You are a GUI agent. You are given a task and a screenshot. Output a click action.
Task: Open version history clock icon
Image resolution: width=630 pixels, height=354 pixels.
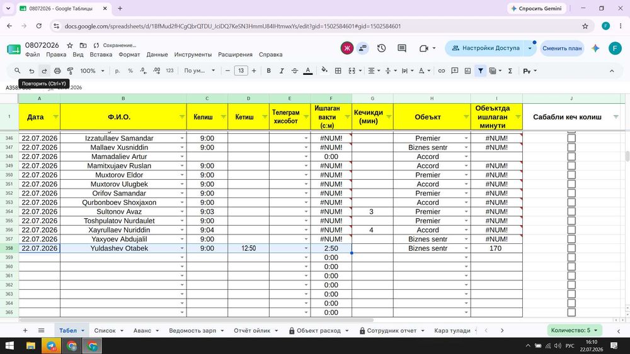(x=382, y=48)
